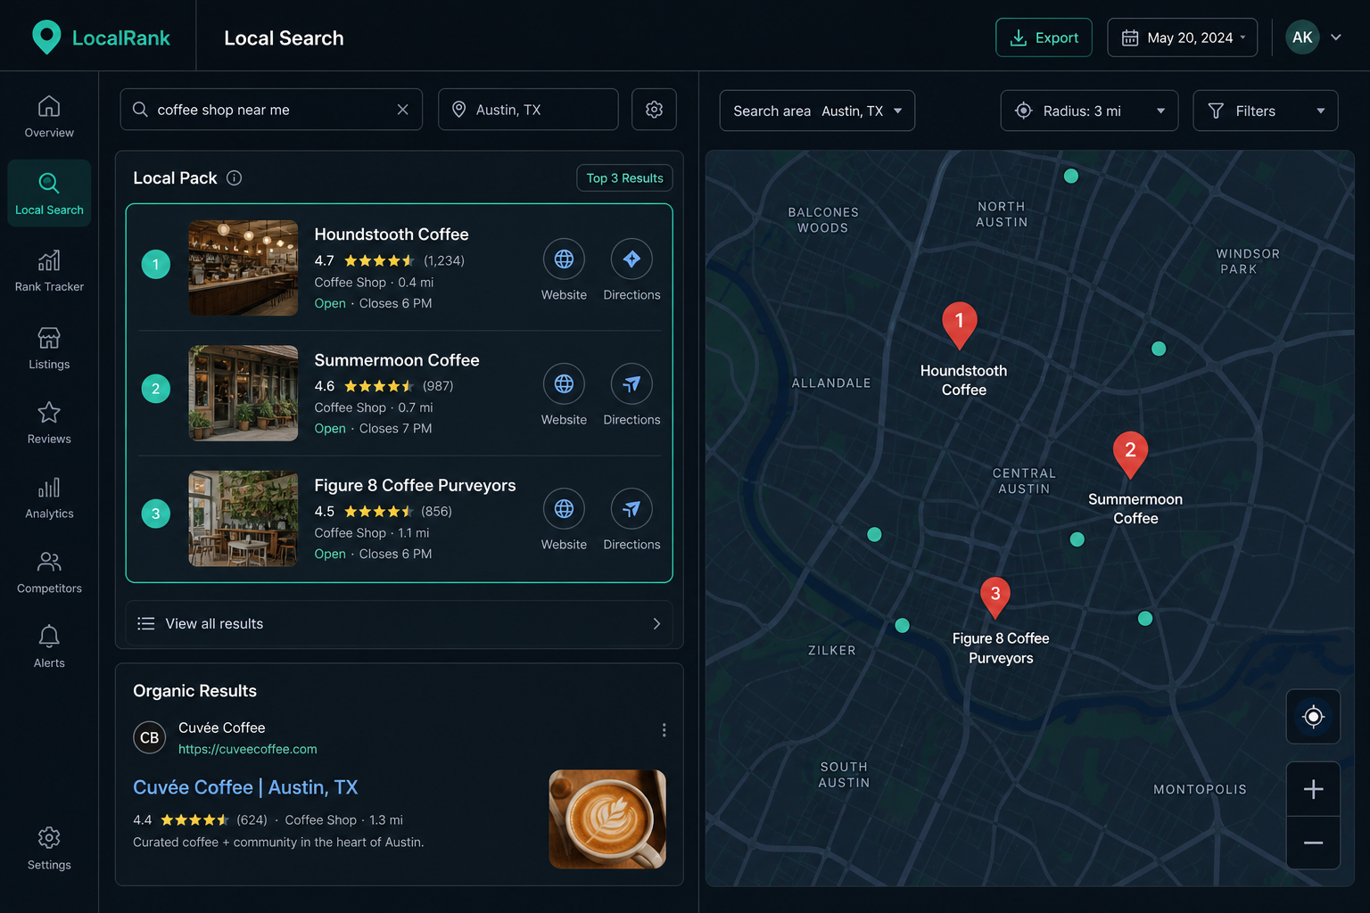The image size is (1370, 913).
Task: Open Houndstooth Coffee website globe icon
Action: click(x=564, y=259)
